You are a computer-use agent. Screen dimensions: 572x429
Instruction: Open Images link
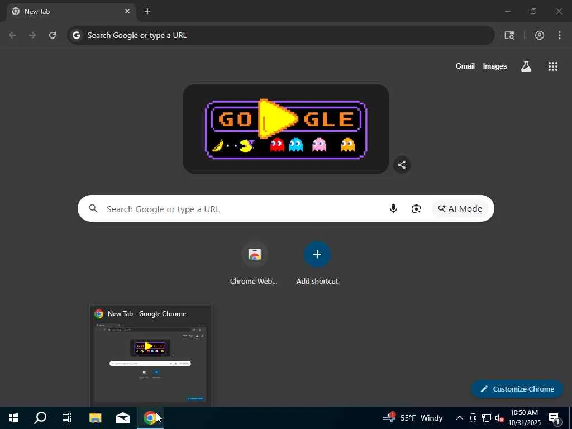click(x=495, y=66)
